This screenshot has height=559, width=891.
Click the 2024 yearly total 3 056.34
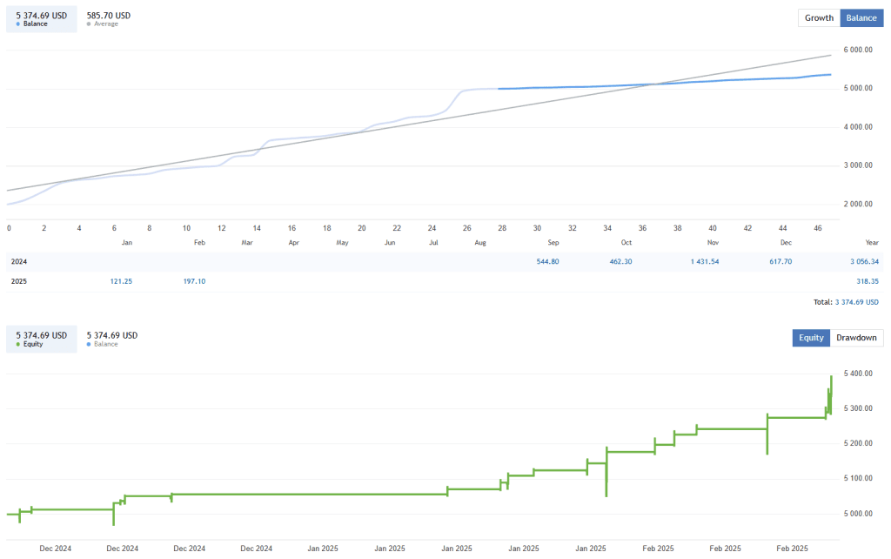867,261
